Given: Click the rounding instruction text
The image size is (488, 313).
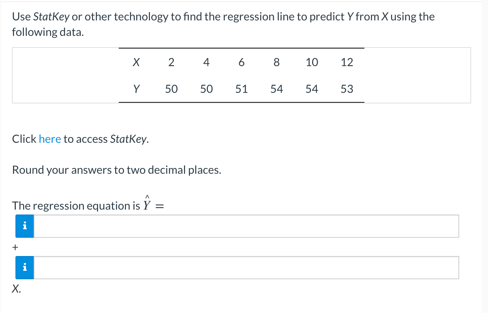Looking at the screenshot, I should (116, 170).
